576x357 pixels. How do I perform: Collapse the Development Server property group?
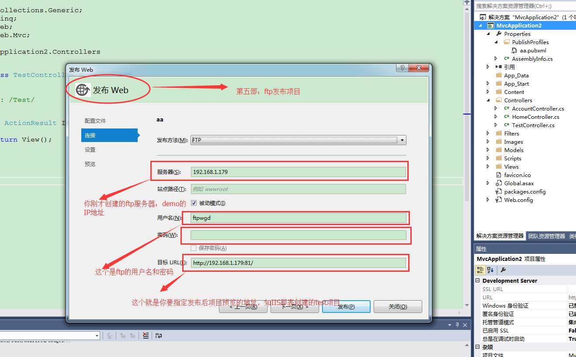pyautogui.click(x=478, y=281)
